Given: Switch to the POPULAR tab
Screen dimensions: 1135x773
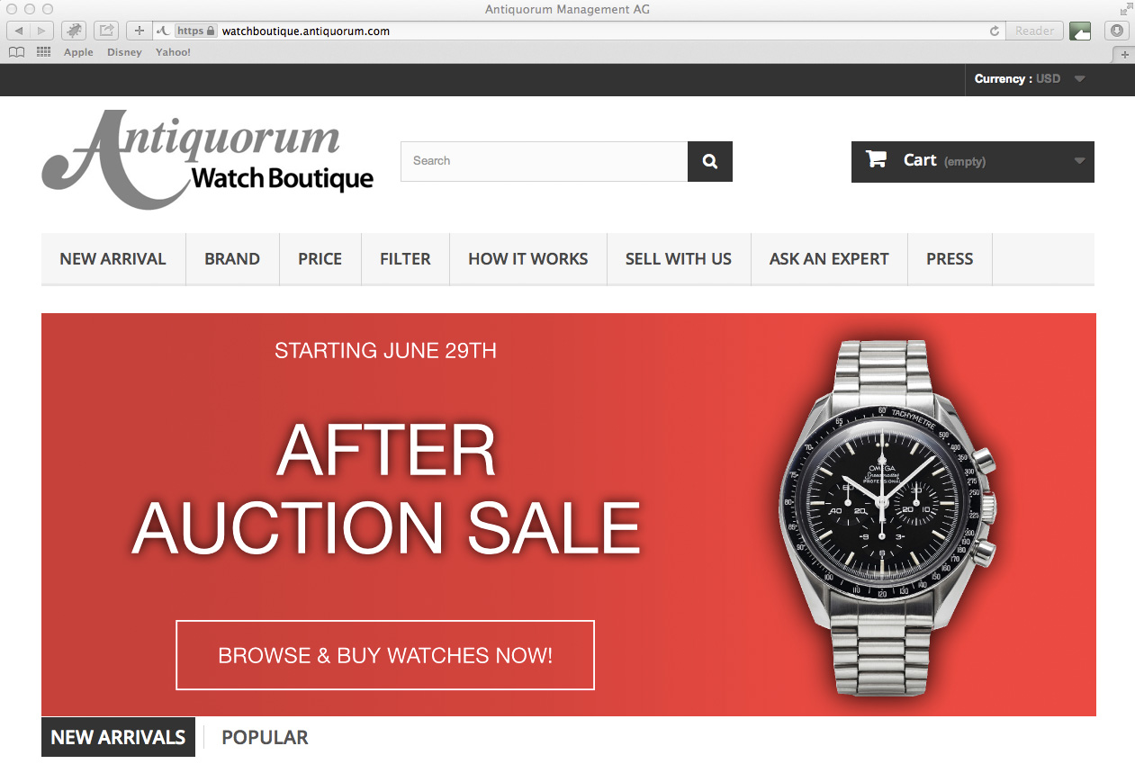Looking at the screenshot, I should click(x=265, y=738).
